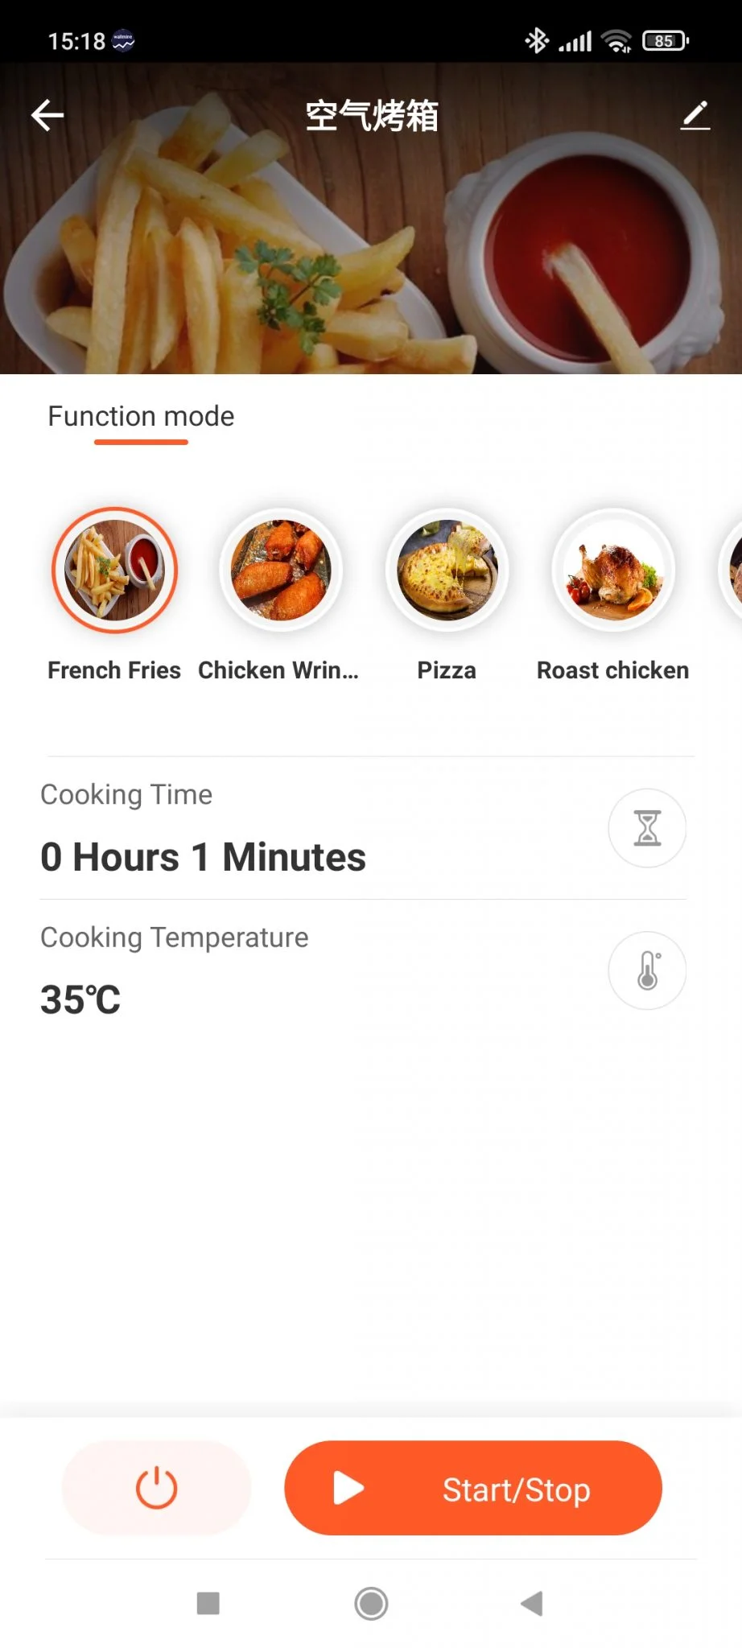Open the edit pencil icon
742x1648 pixels.
tap(695, 115)
